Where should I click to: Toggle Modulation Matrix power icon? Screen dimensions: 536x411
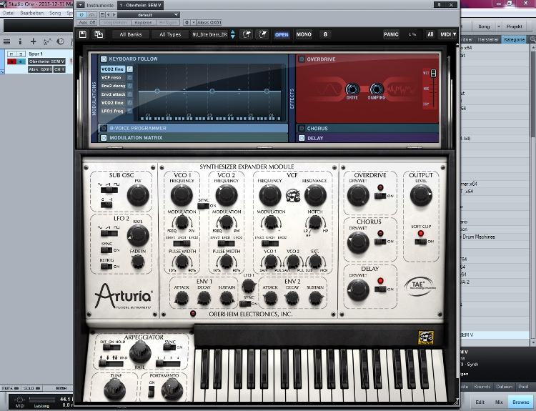104,137
